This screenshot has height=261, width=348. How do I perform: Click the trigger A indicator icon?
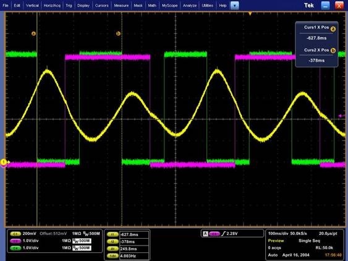click(x=205, y=234)
